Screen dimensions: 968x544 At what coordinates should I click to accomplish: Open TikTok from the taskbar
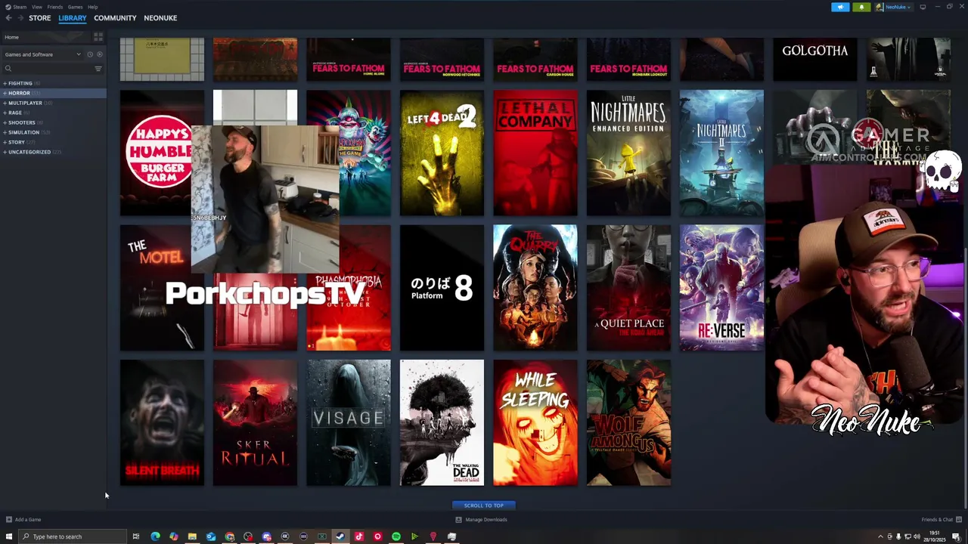coord(359,536)
